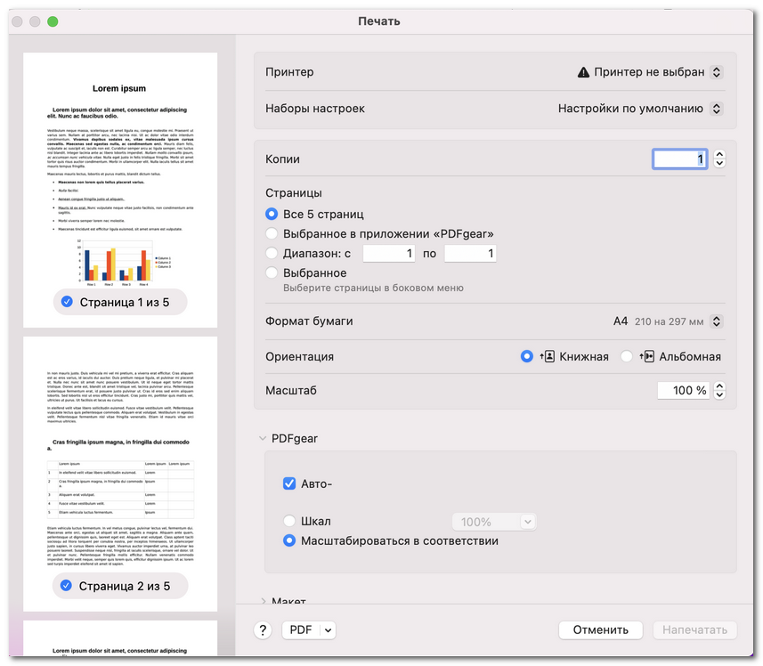Select the Шкал scale radio button
This screenshot has height=666, width=763.
coord(289,521)
